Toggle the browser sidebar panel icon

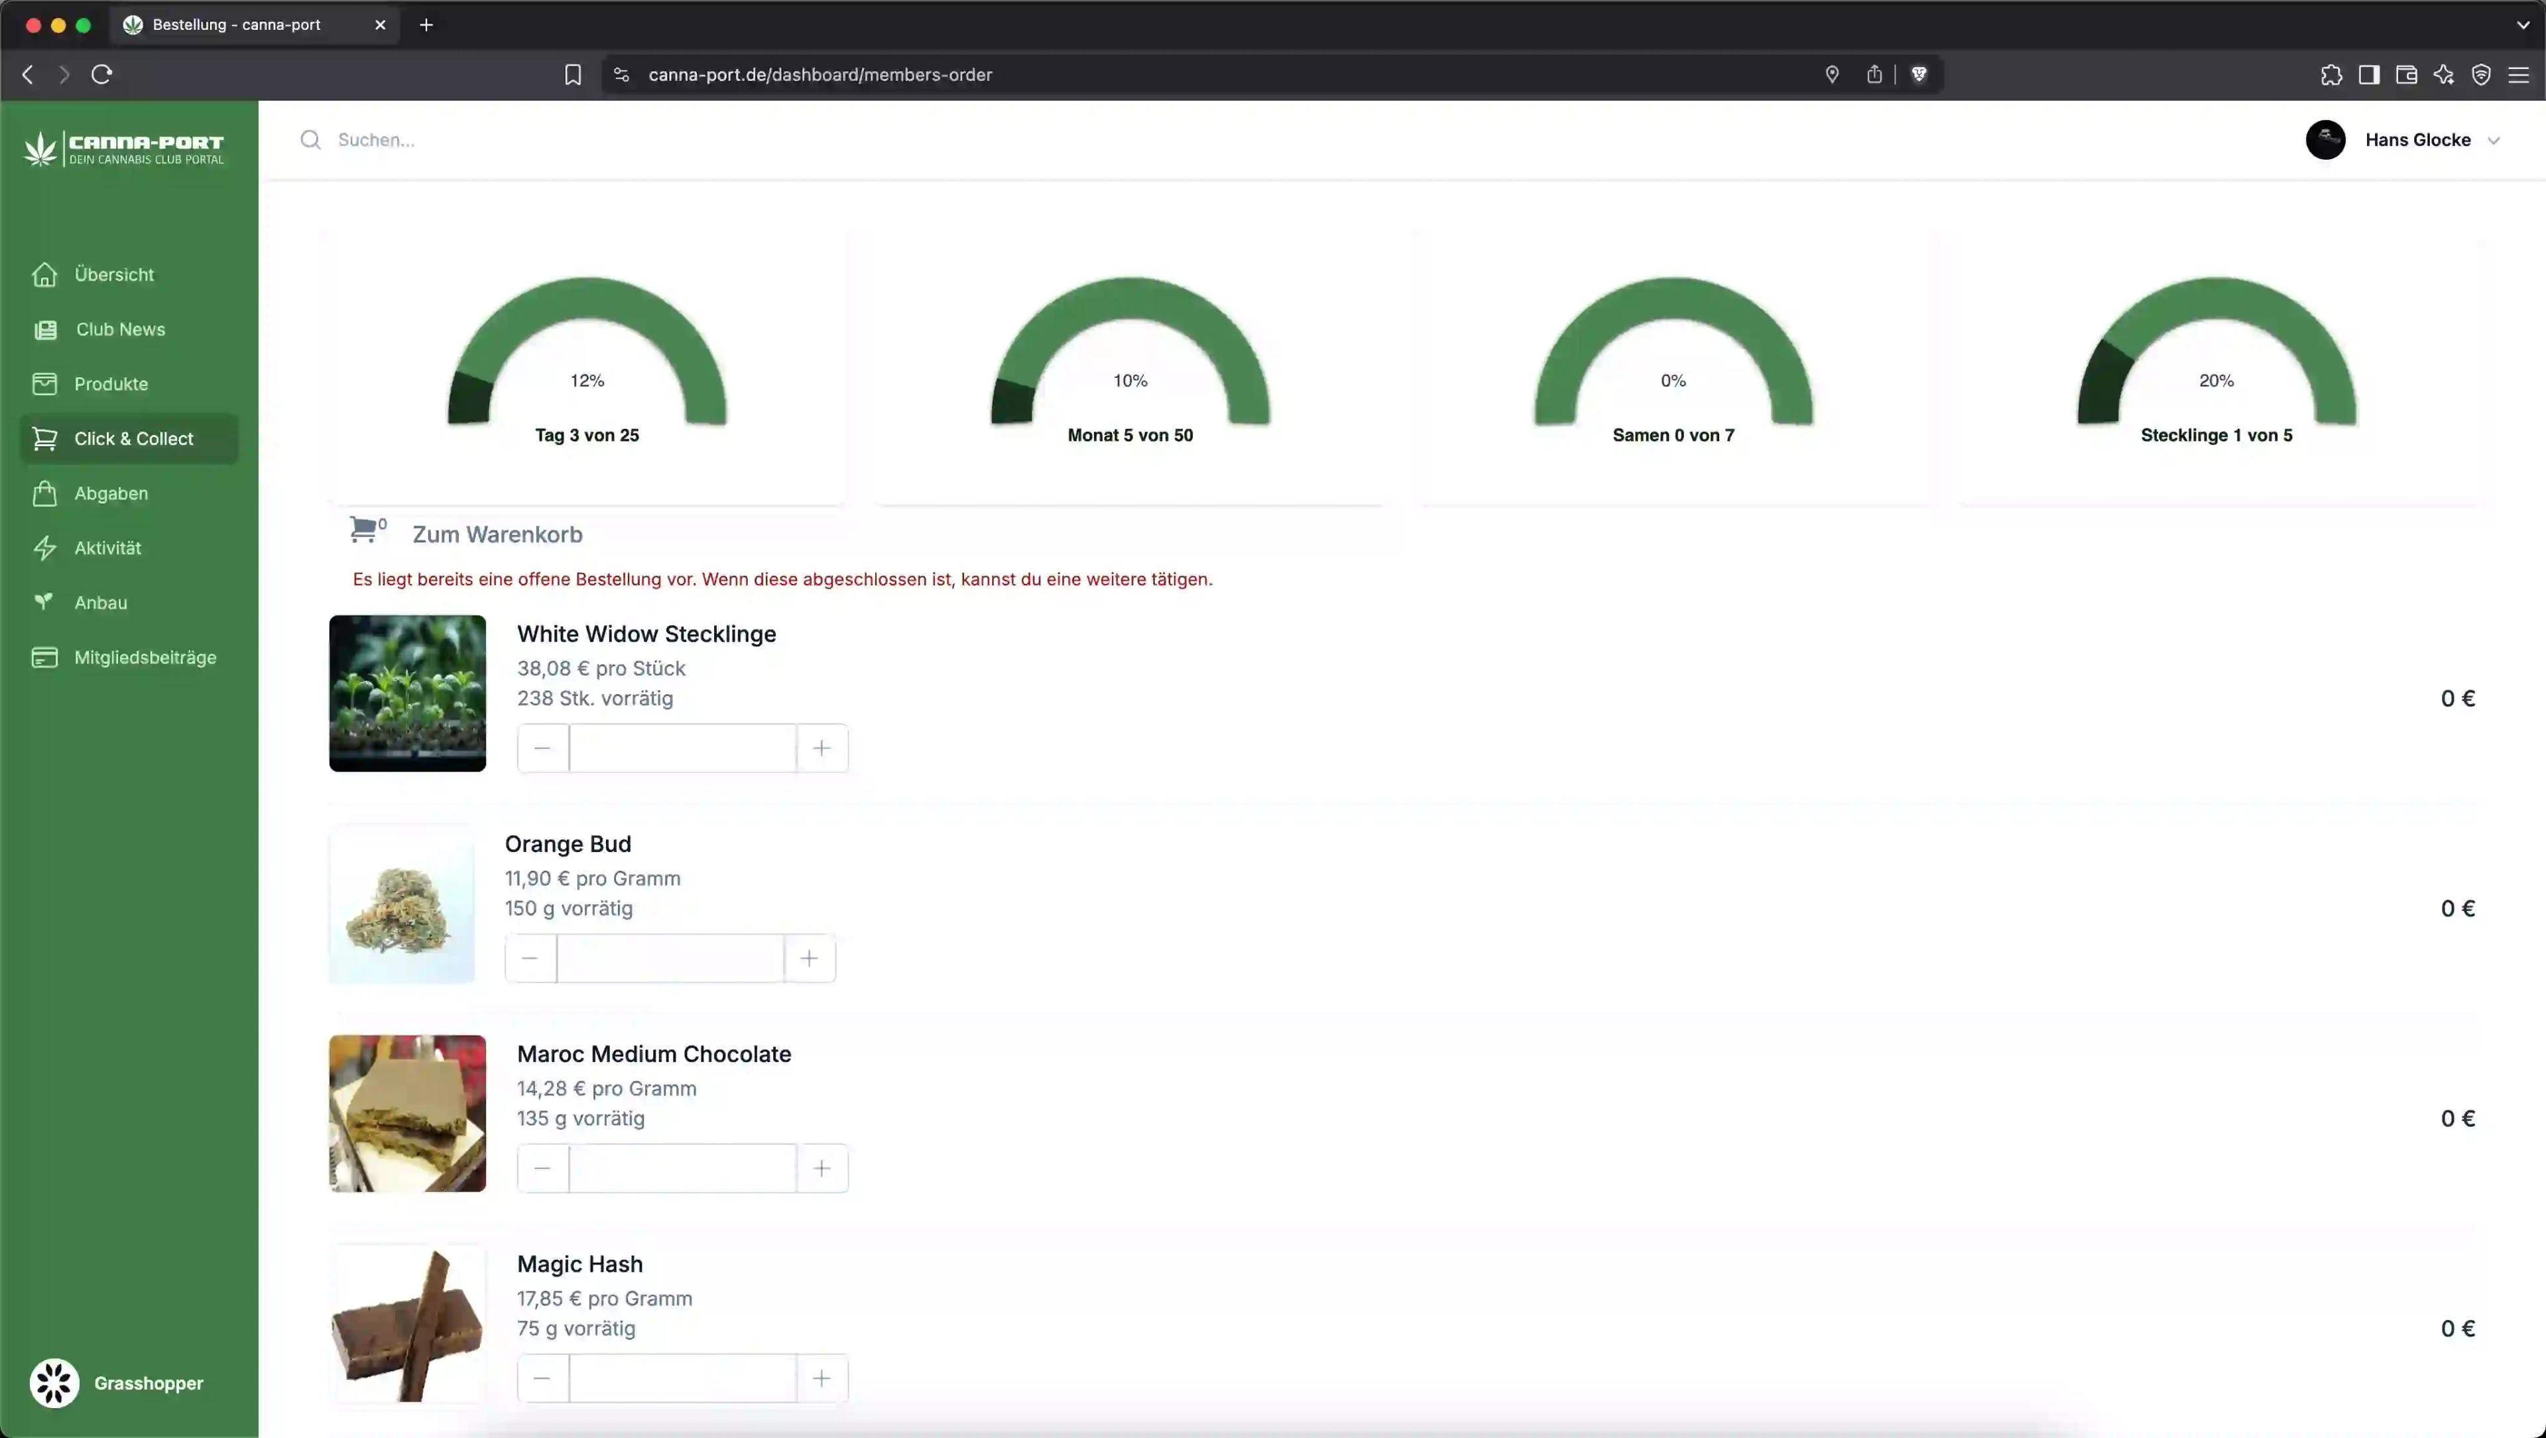tap(2369, 74)
